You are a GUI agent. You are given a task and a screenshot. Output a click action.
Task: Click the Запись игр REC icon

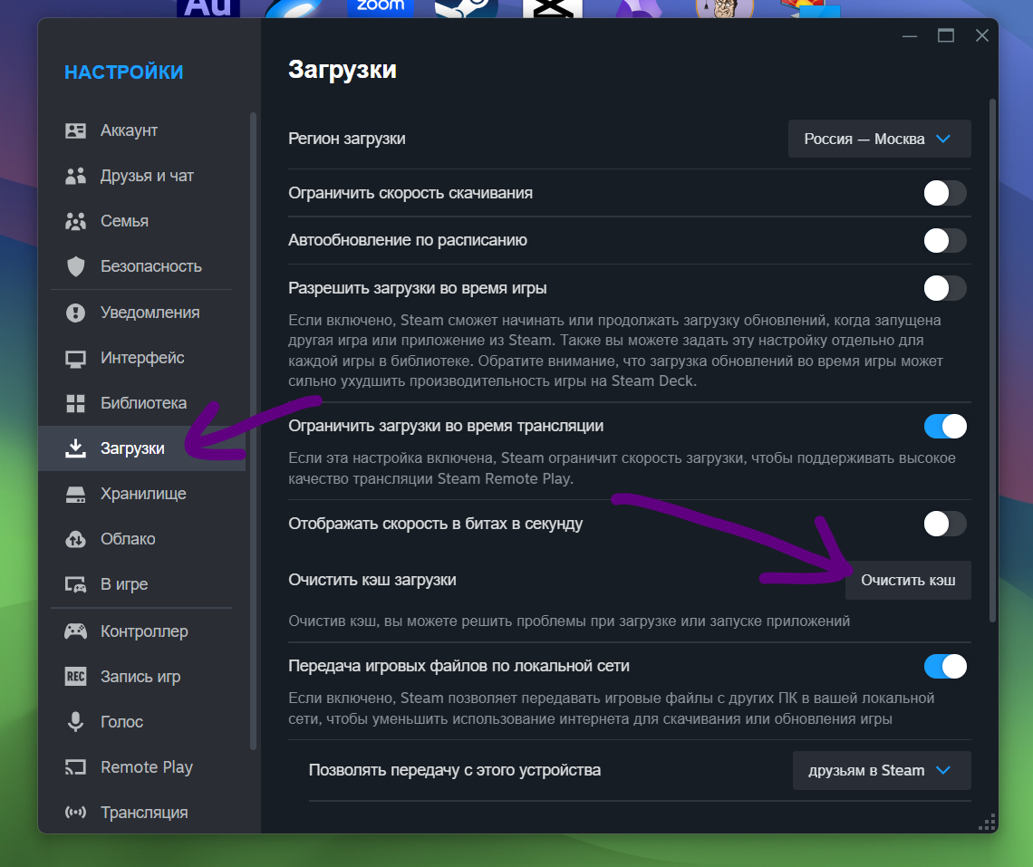click(x=76, y=677)
